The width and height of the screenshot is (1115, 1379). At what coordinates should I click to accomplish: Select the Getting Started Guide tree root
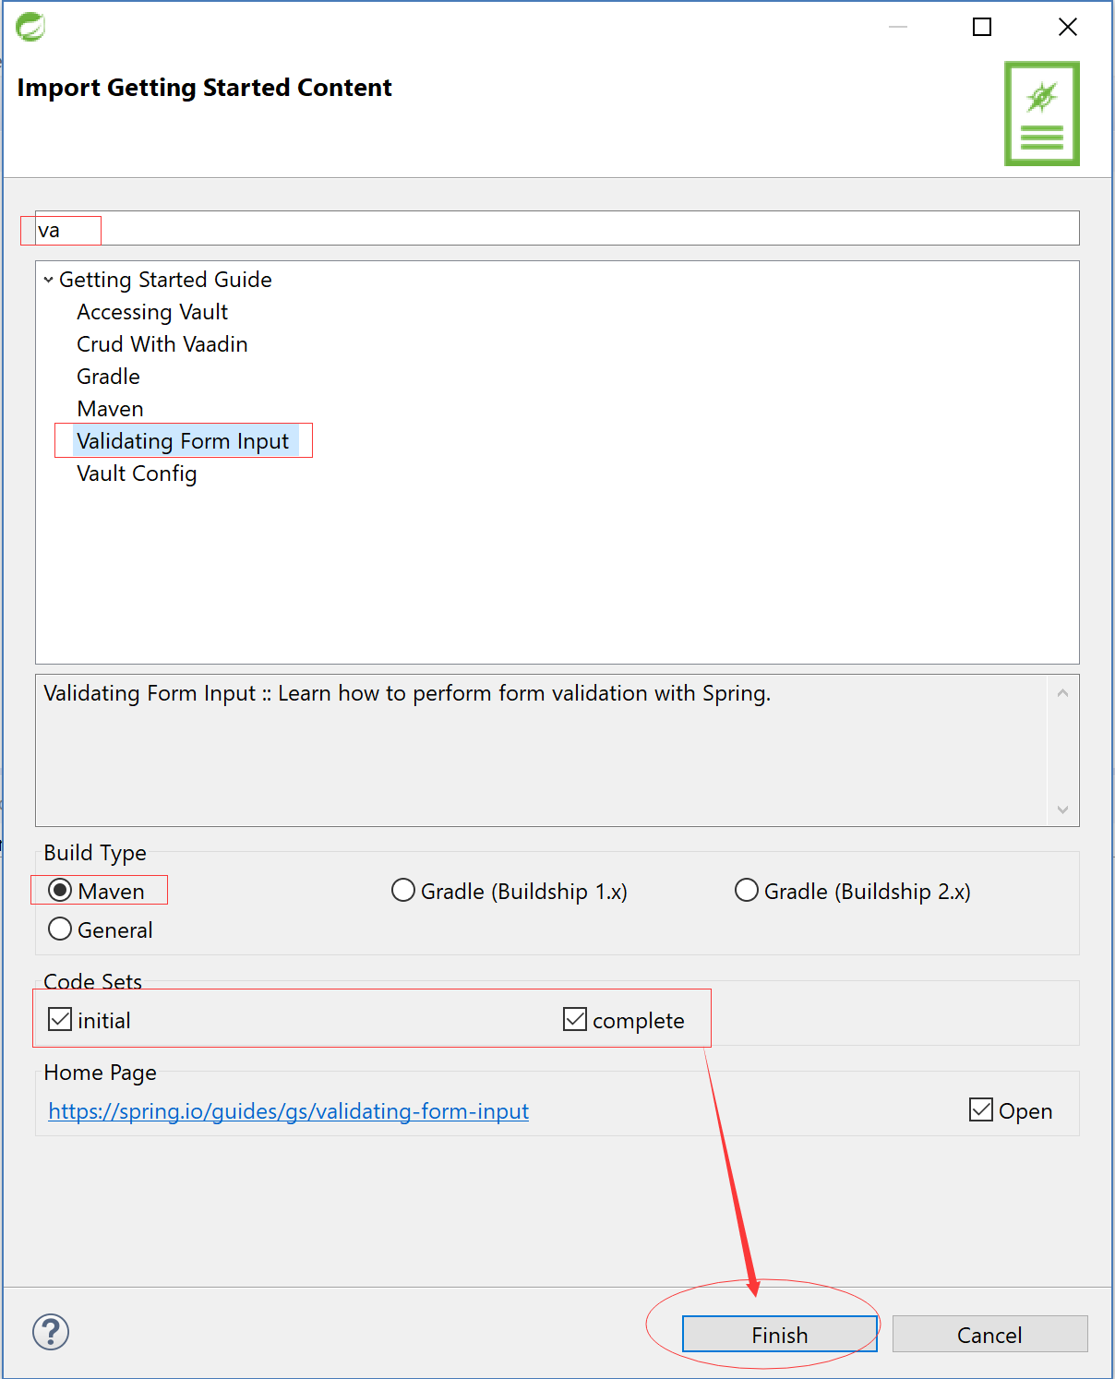[165, 280]
